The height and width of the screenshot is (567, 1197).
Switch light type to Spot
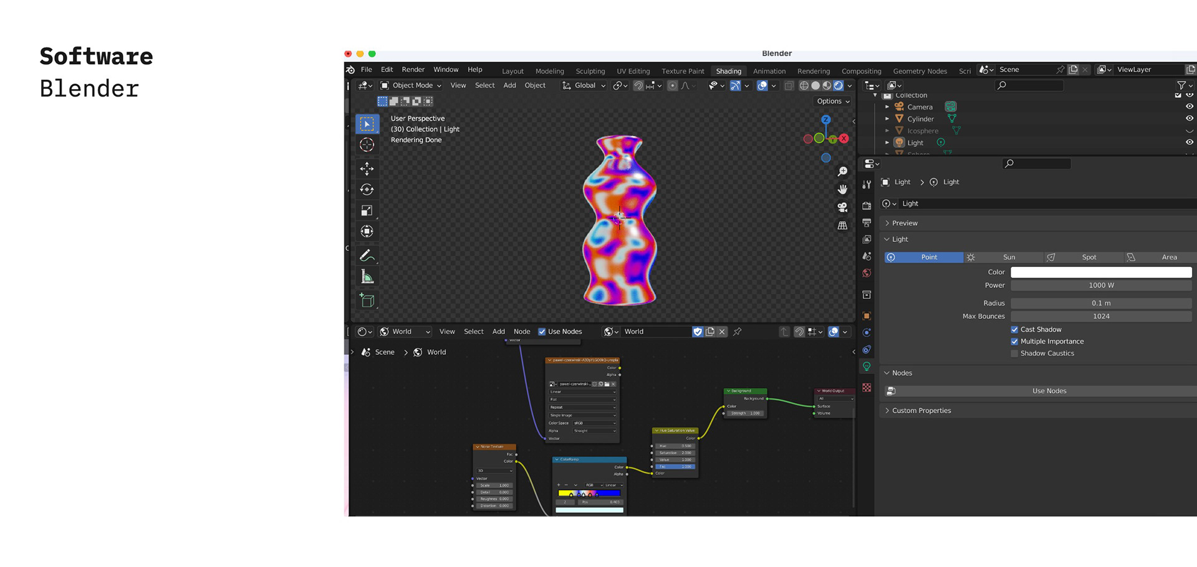pyautogui.click(x=1083, y=257)
